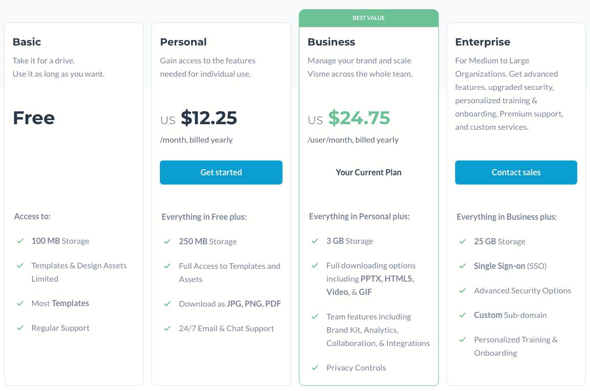Click the checkmark next to Most Templates
Screen dimensions: 590x391
coord(20,303)
